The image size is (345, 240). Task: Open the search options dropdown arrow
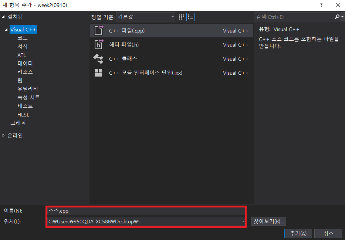[x=342, y=17]
